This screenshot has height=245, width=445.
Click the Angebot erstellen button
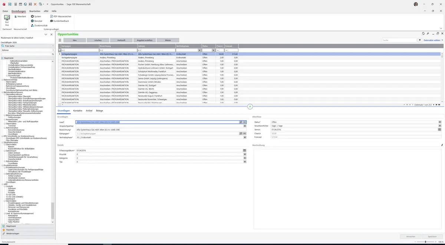coord(145,40)
